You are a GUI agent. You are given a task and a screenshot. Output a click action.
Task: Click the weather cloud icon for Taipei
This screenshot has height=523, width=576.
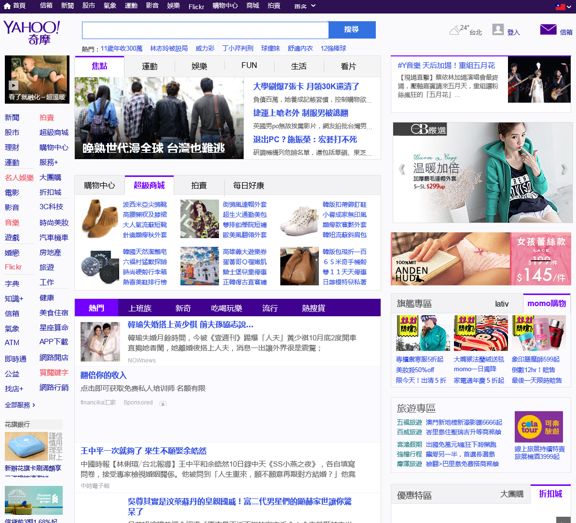(455, 30)
